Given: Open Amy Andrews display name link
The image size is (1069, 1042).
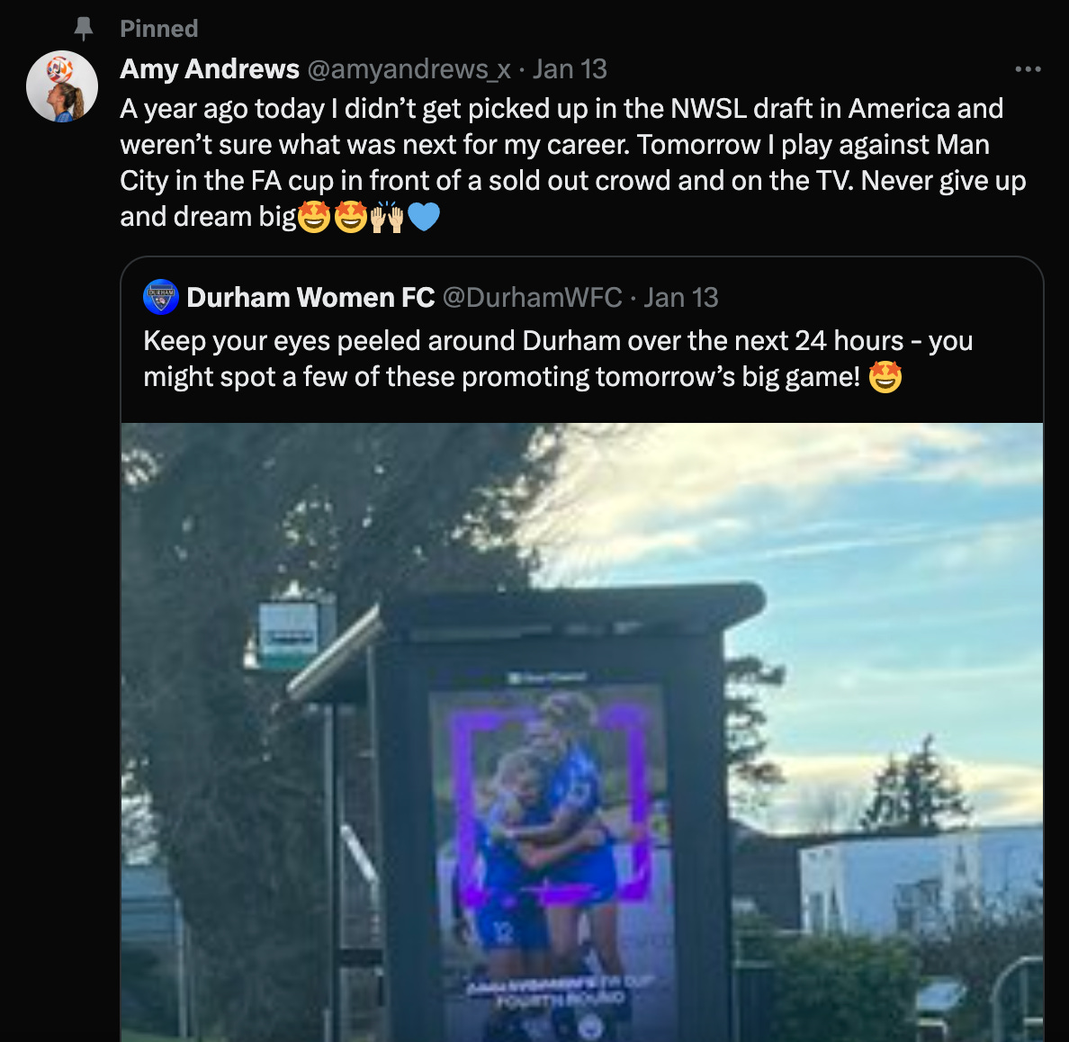Looking at the screenshot, I should tap(210, 69).
